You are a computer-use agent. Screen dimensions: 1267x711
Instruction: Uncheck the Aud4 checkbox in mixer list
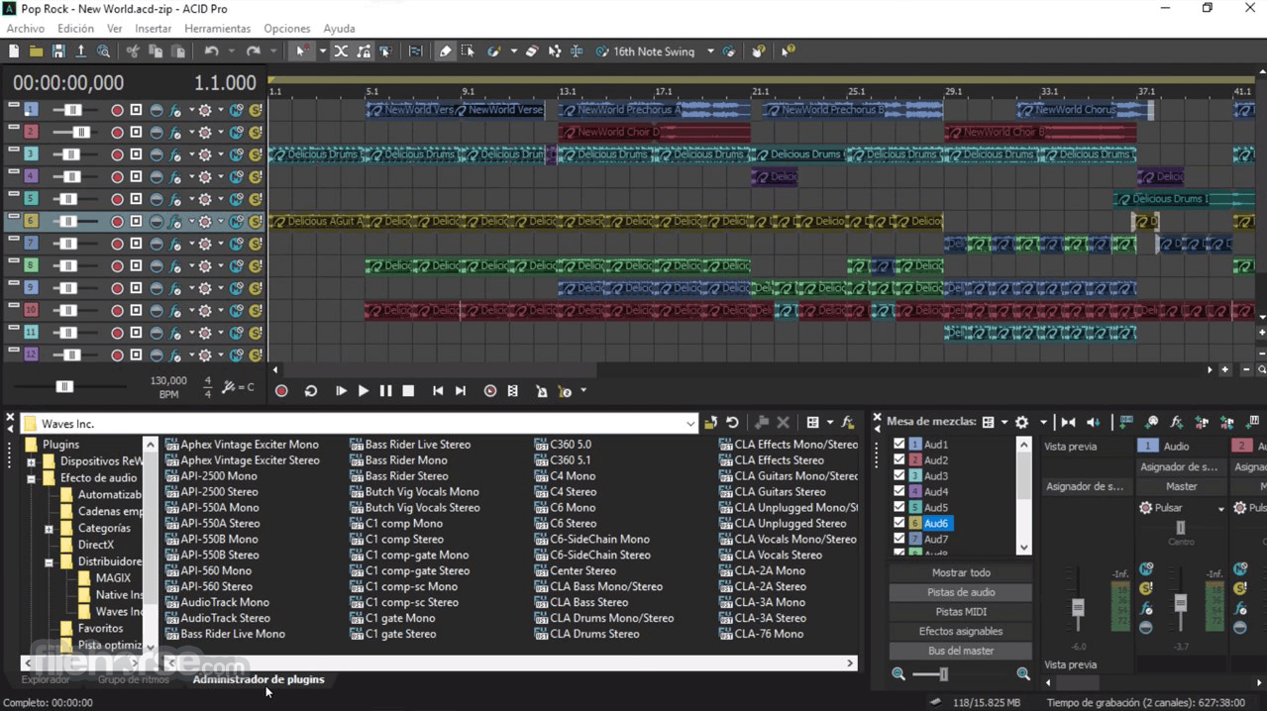899,492
